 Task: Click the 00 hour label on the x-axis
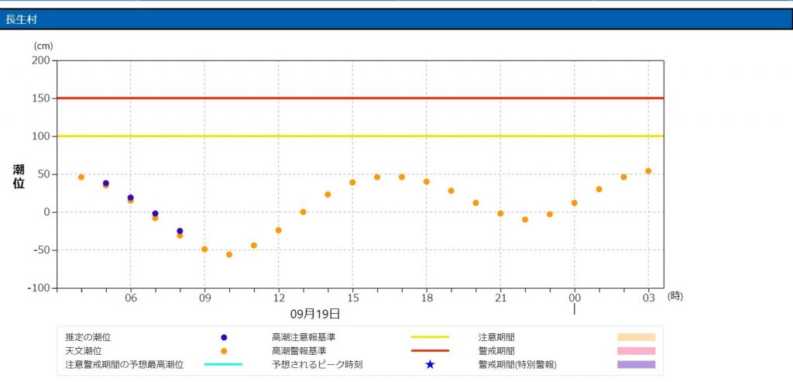575,298
